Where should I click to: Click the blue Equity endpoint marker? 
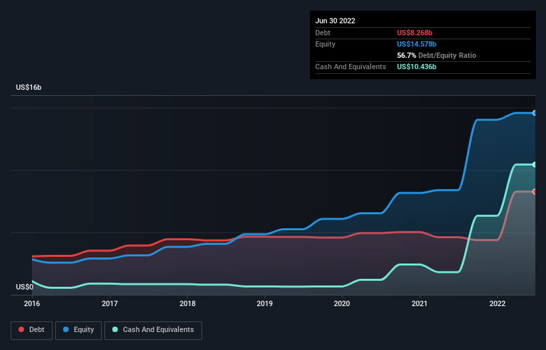535,113
